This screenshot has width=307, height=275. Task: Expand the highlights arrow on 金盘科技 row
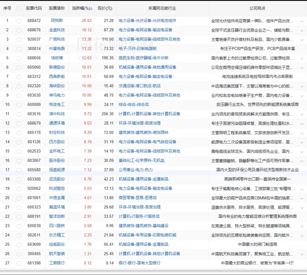(x=302, y=30)
